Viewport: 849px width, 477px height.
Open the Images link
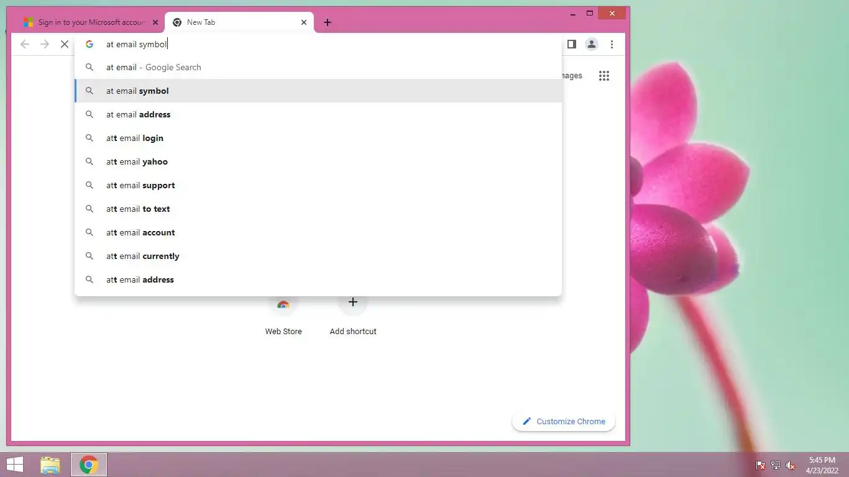tap(571, 76)
